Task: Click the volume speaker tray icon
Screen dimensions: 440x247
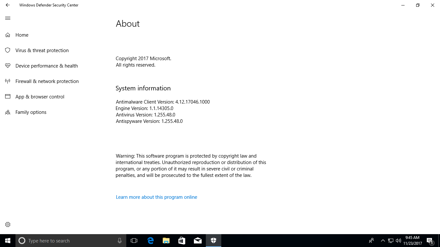Action: (x=398, y=241)
